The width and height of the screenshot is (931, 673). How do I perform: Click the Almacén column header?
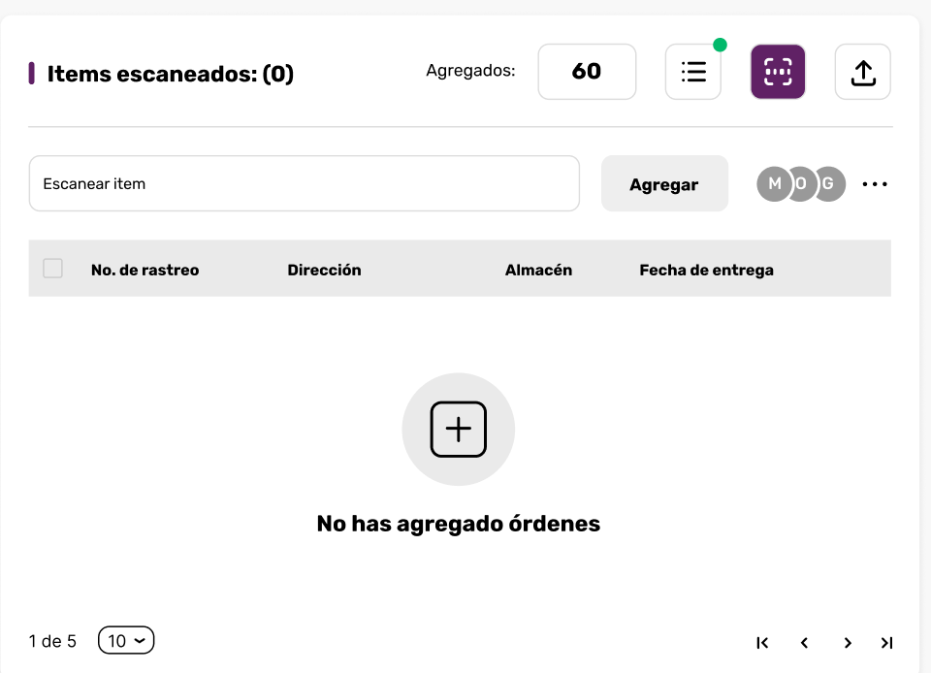point(538,270)
